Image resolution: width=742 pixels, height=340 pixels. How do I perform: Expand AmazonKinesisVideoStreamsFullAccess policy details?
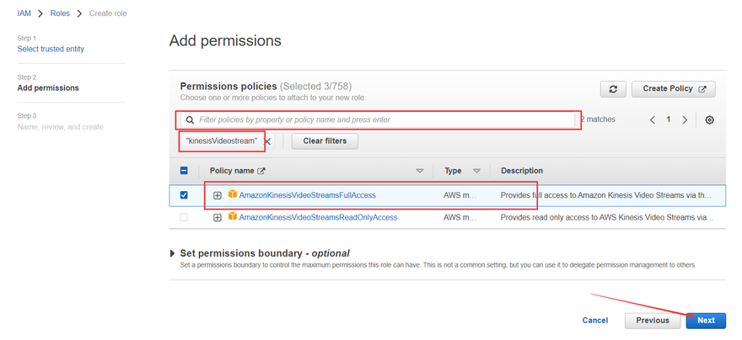click(x=218, y=195)
